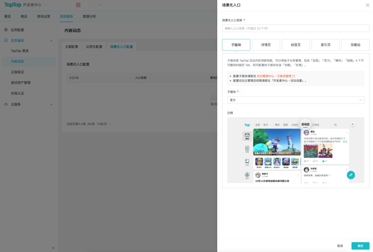The image size is (373, 252).
Task: Click the teal pencil edit icon in example image
Action: [x=351, y=175]
